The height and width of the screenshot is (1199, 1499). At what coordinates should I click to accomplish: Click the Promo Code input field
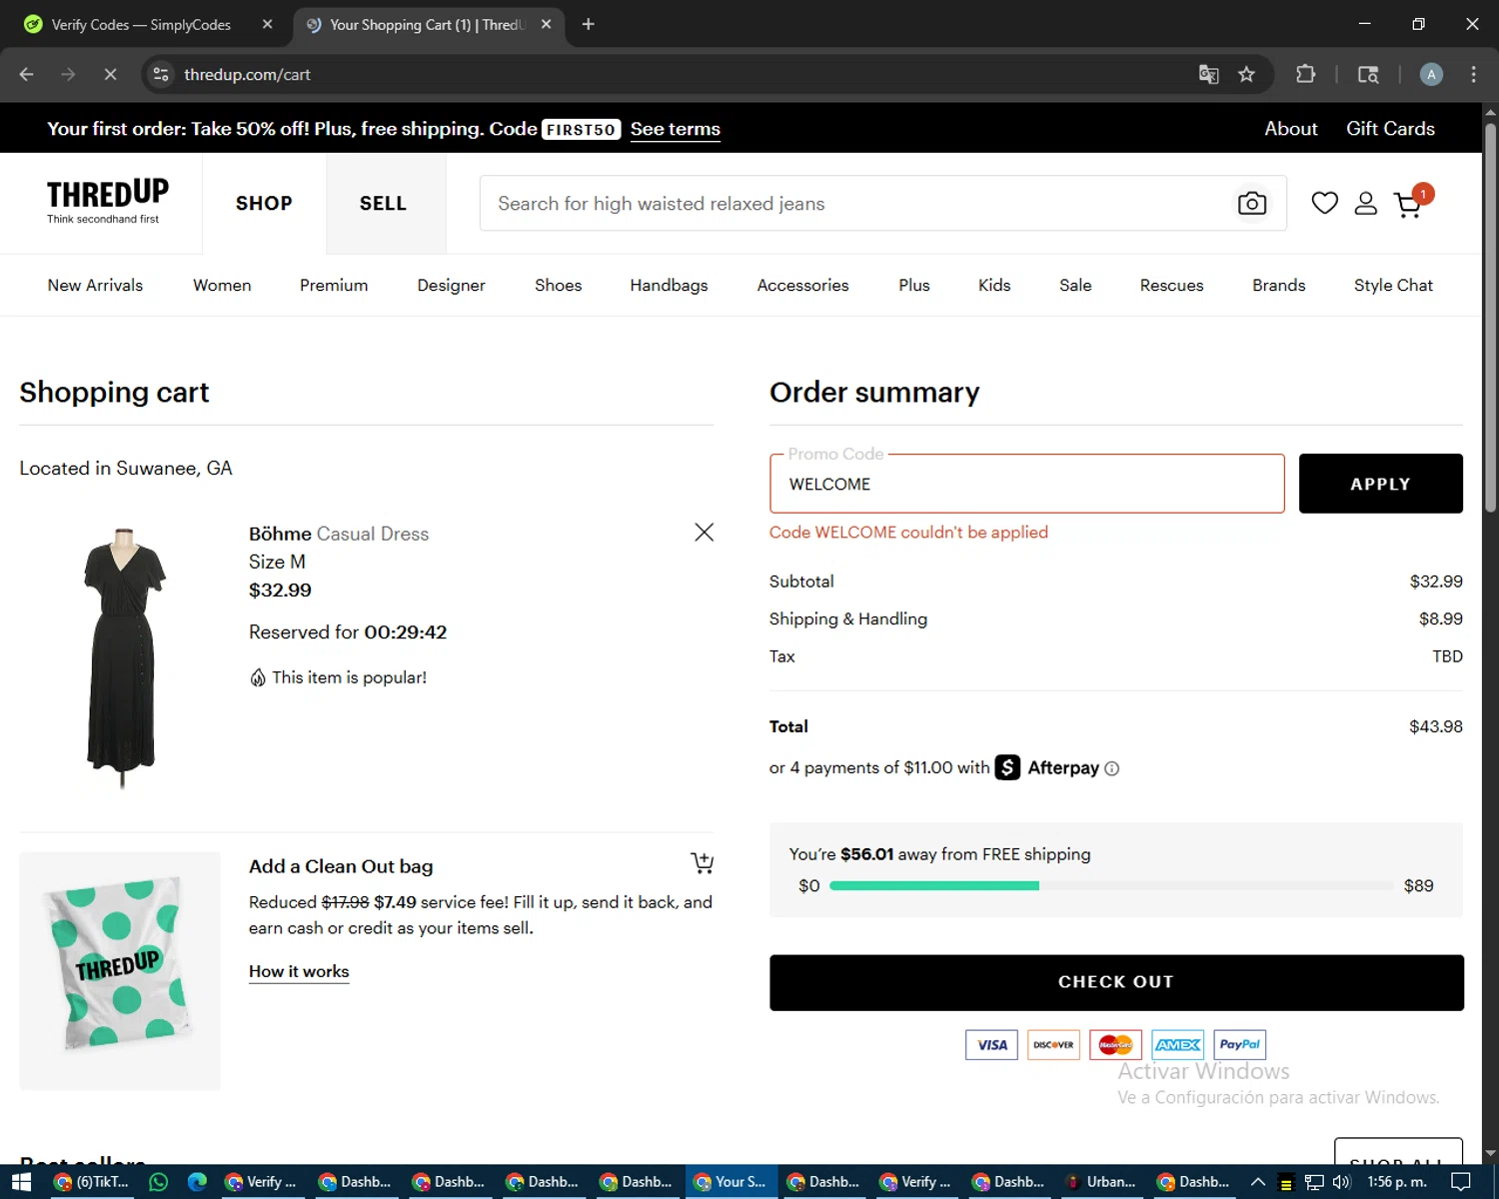1026,484
